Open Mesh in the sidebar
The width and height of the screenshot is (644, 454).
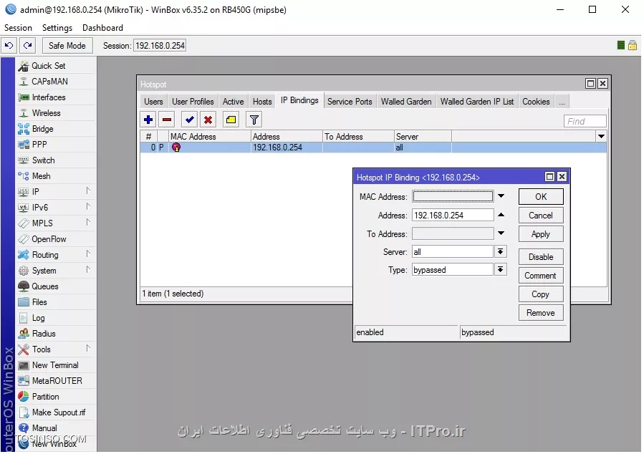55,176
